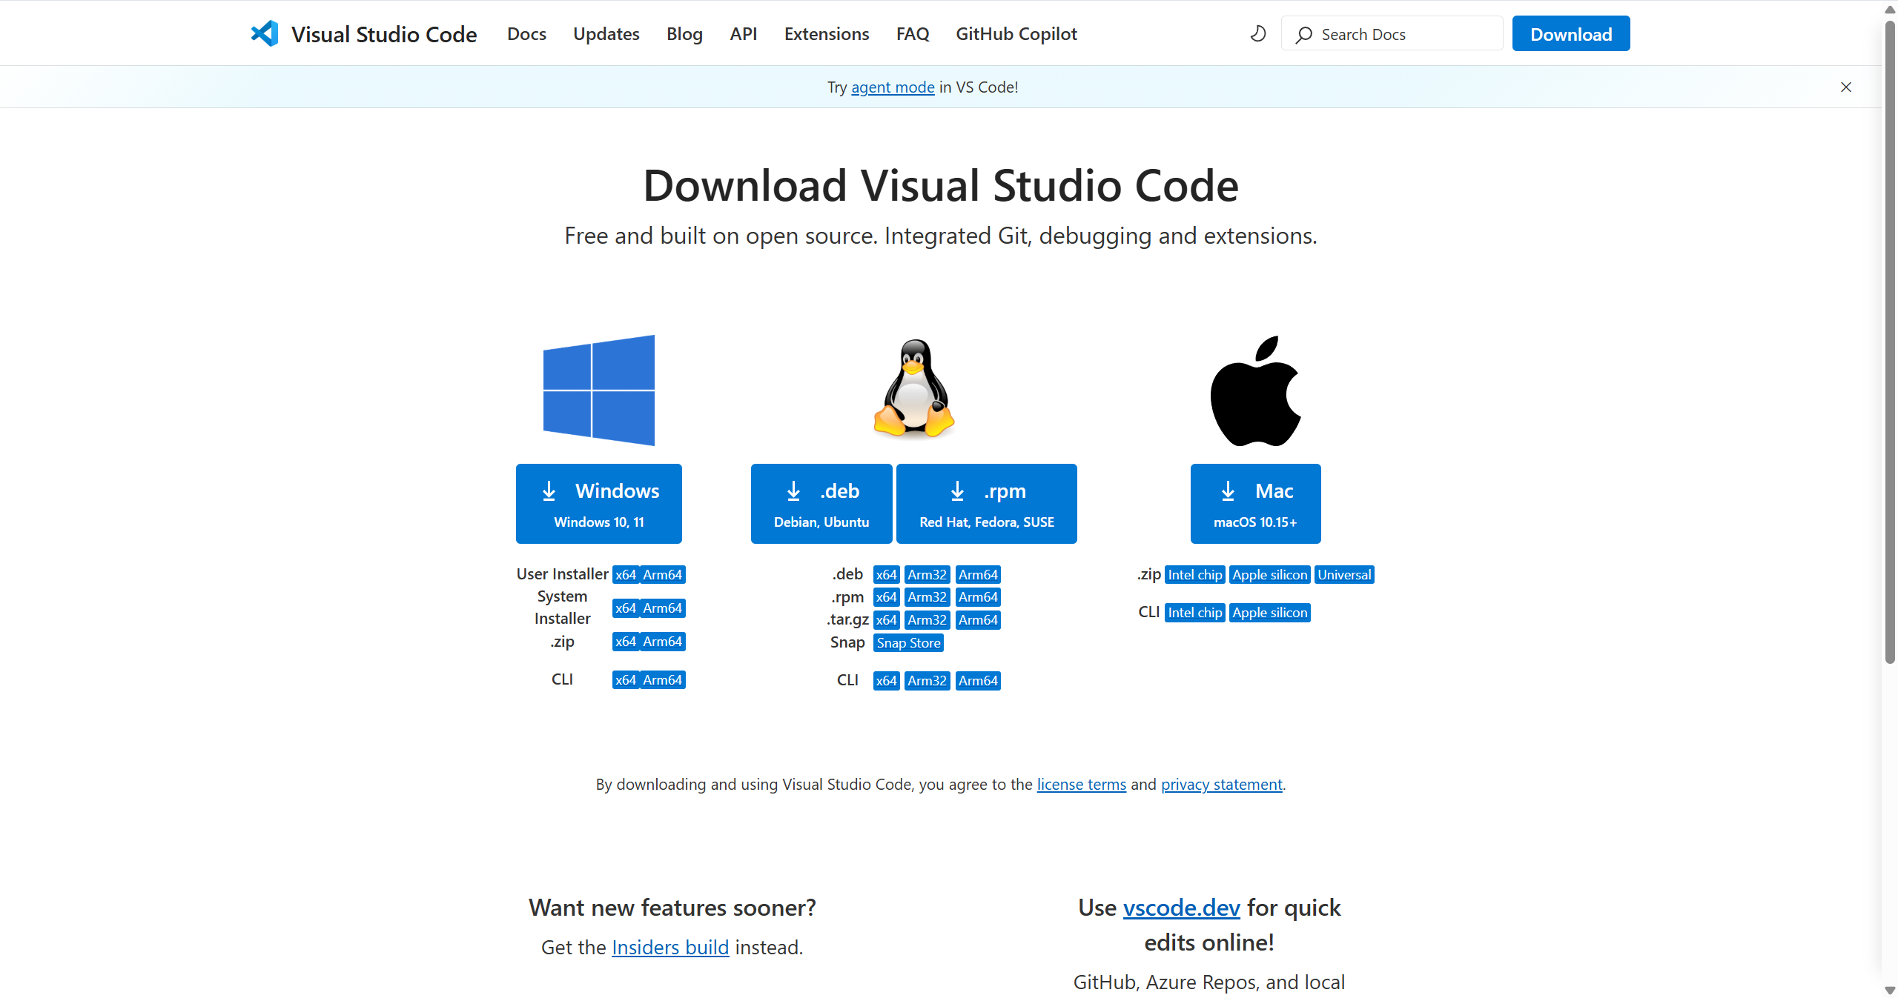Select Arm64 for Linux .tar.gz row
This screenshot has width=1898, height=998.
coord(979,620)
